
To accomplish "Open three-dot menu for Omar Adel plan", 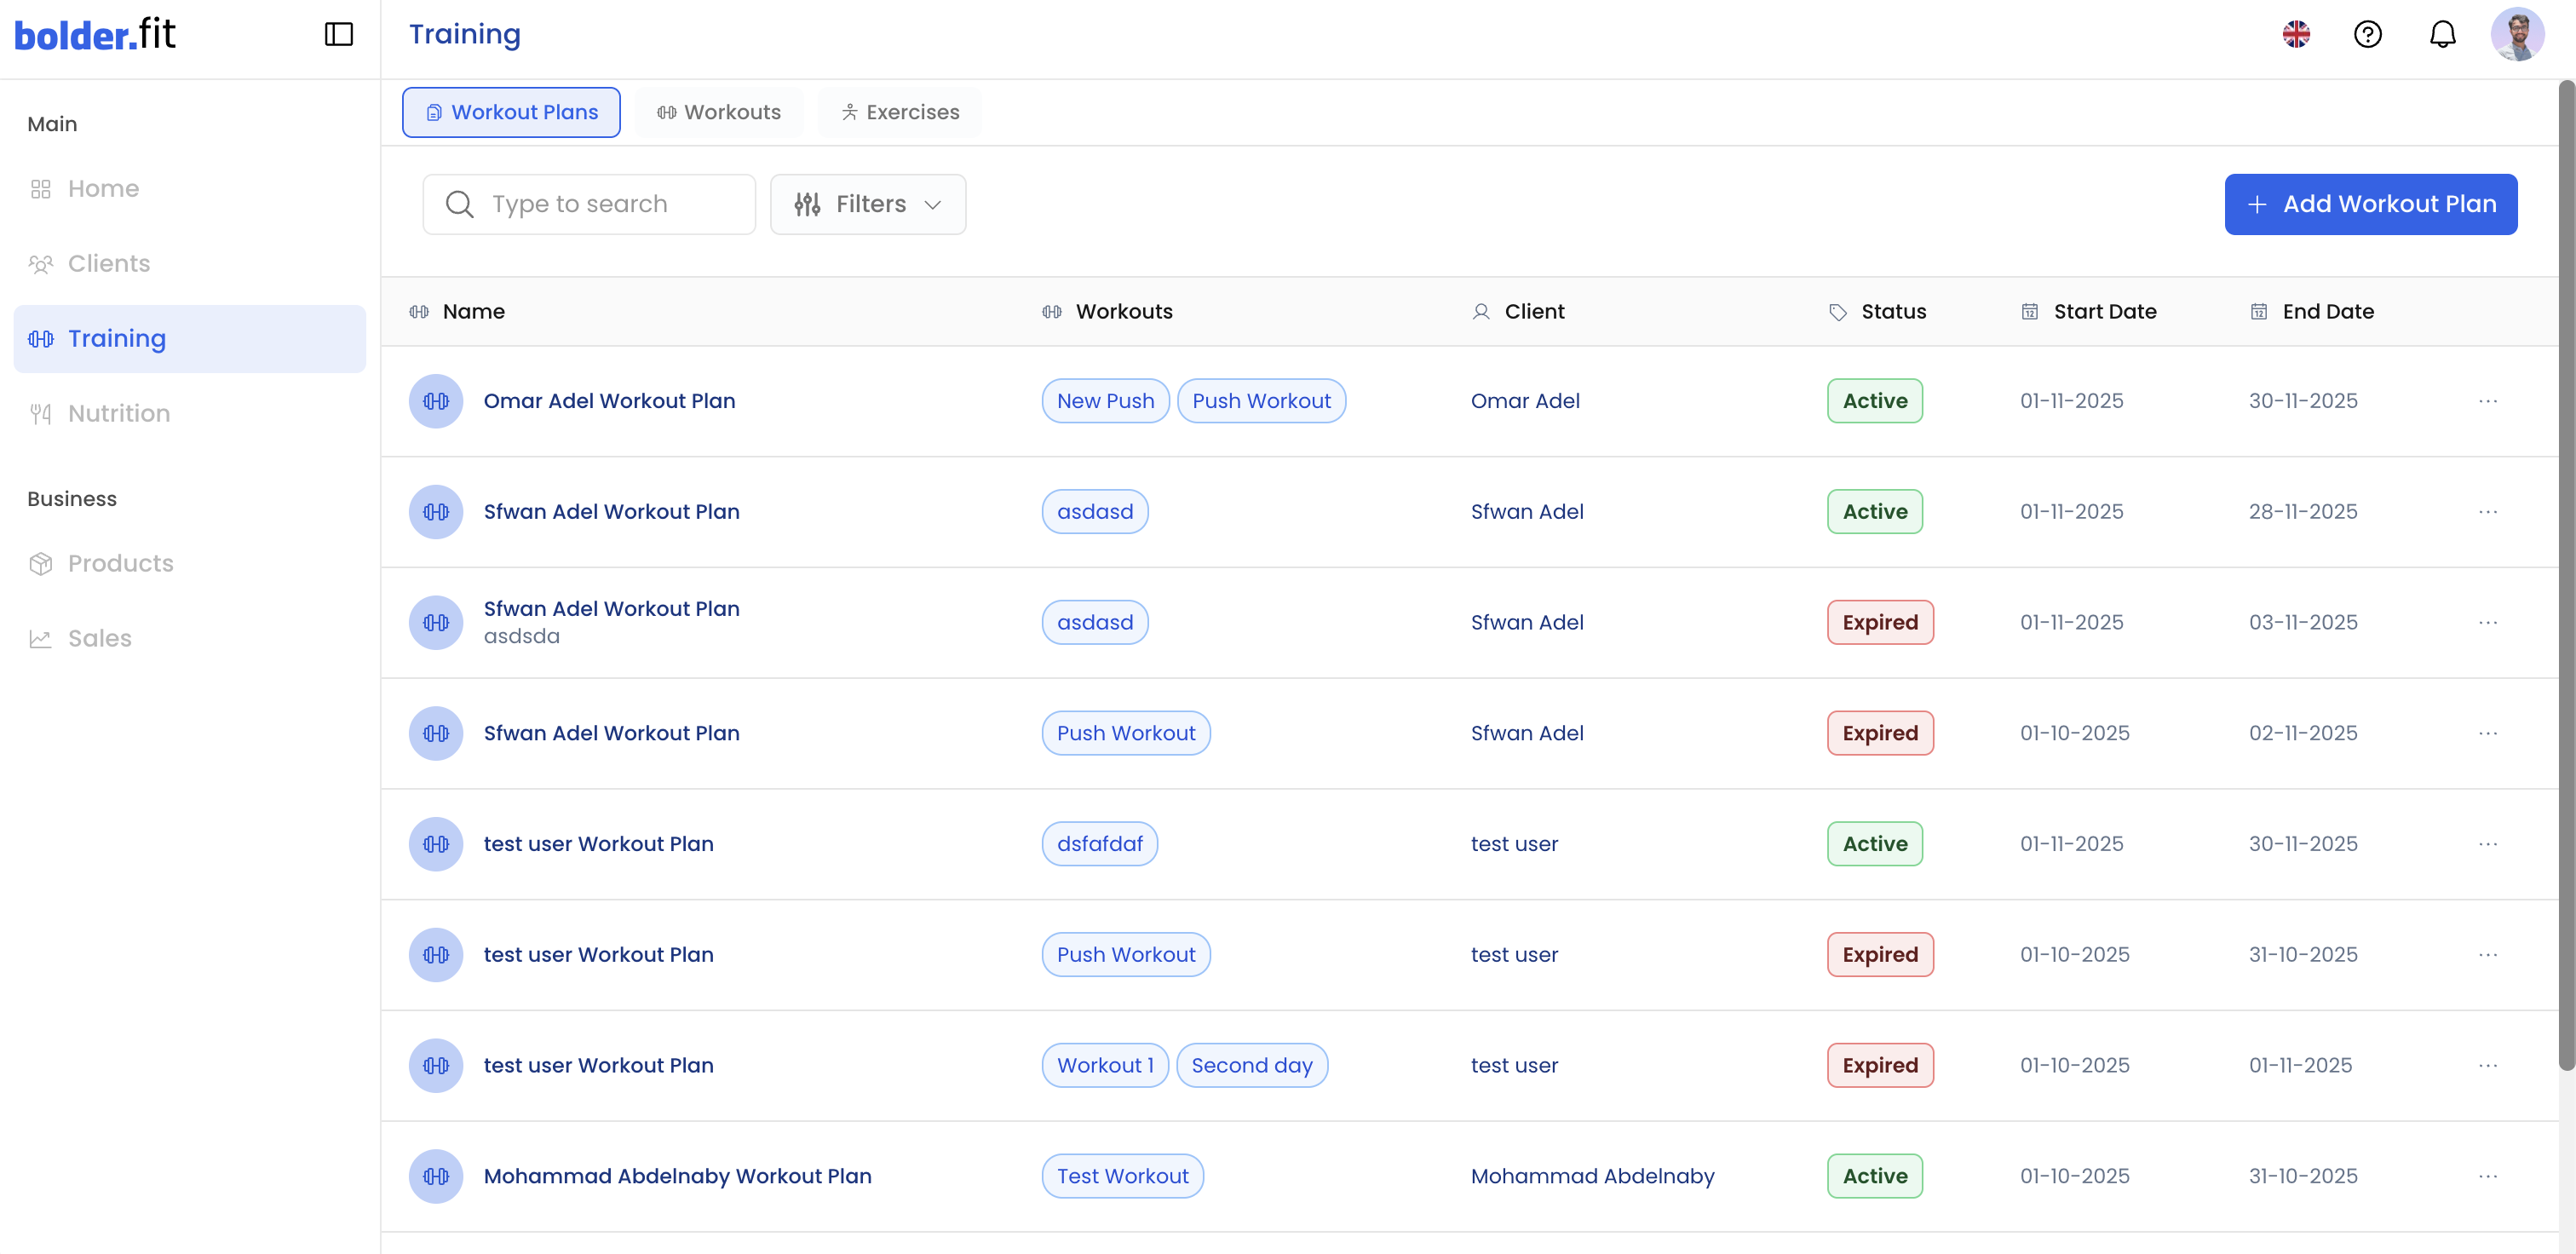I will coord(2488,401).
